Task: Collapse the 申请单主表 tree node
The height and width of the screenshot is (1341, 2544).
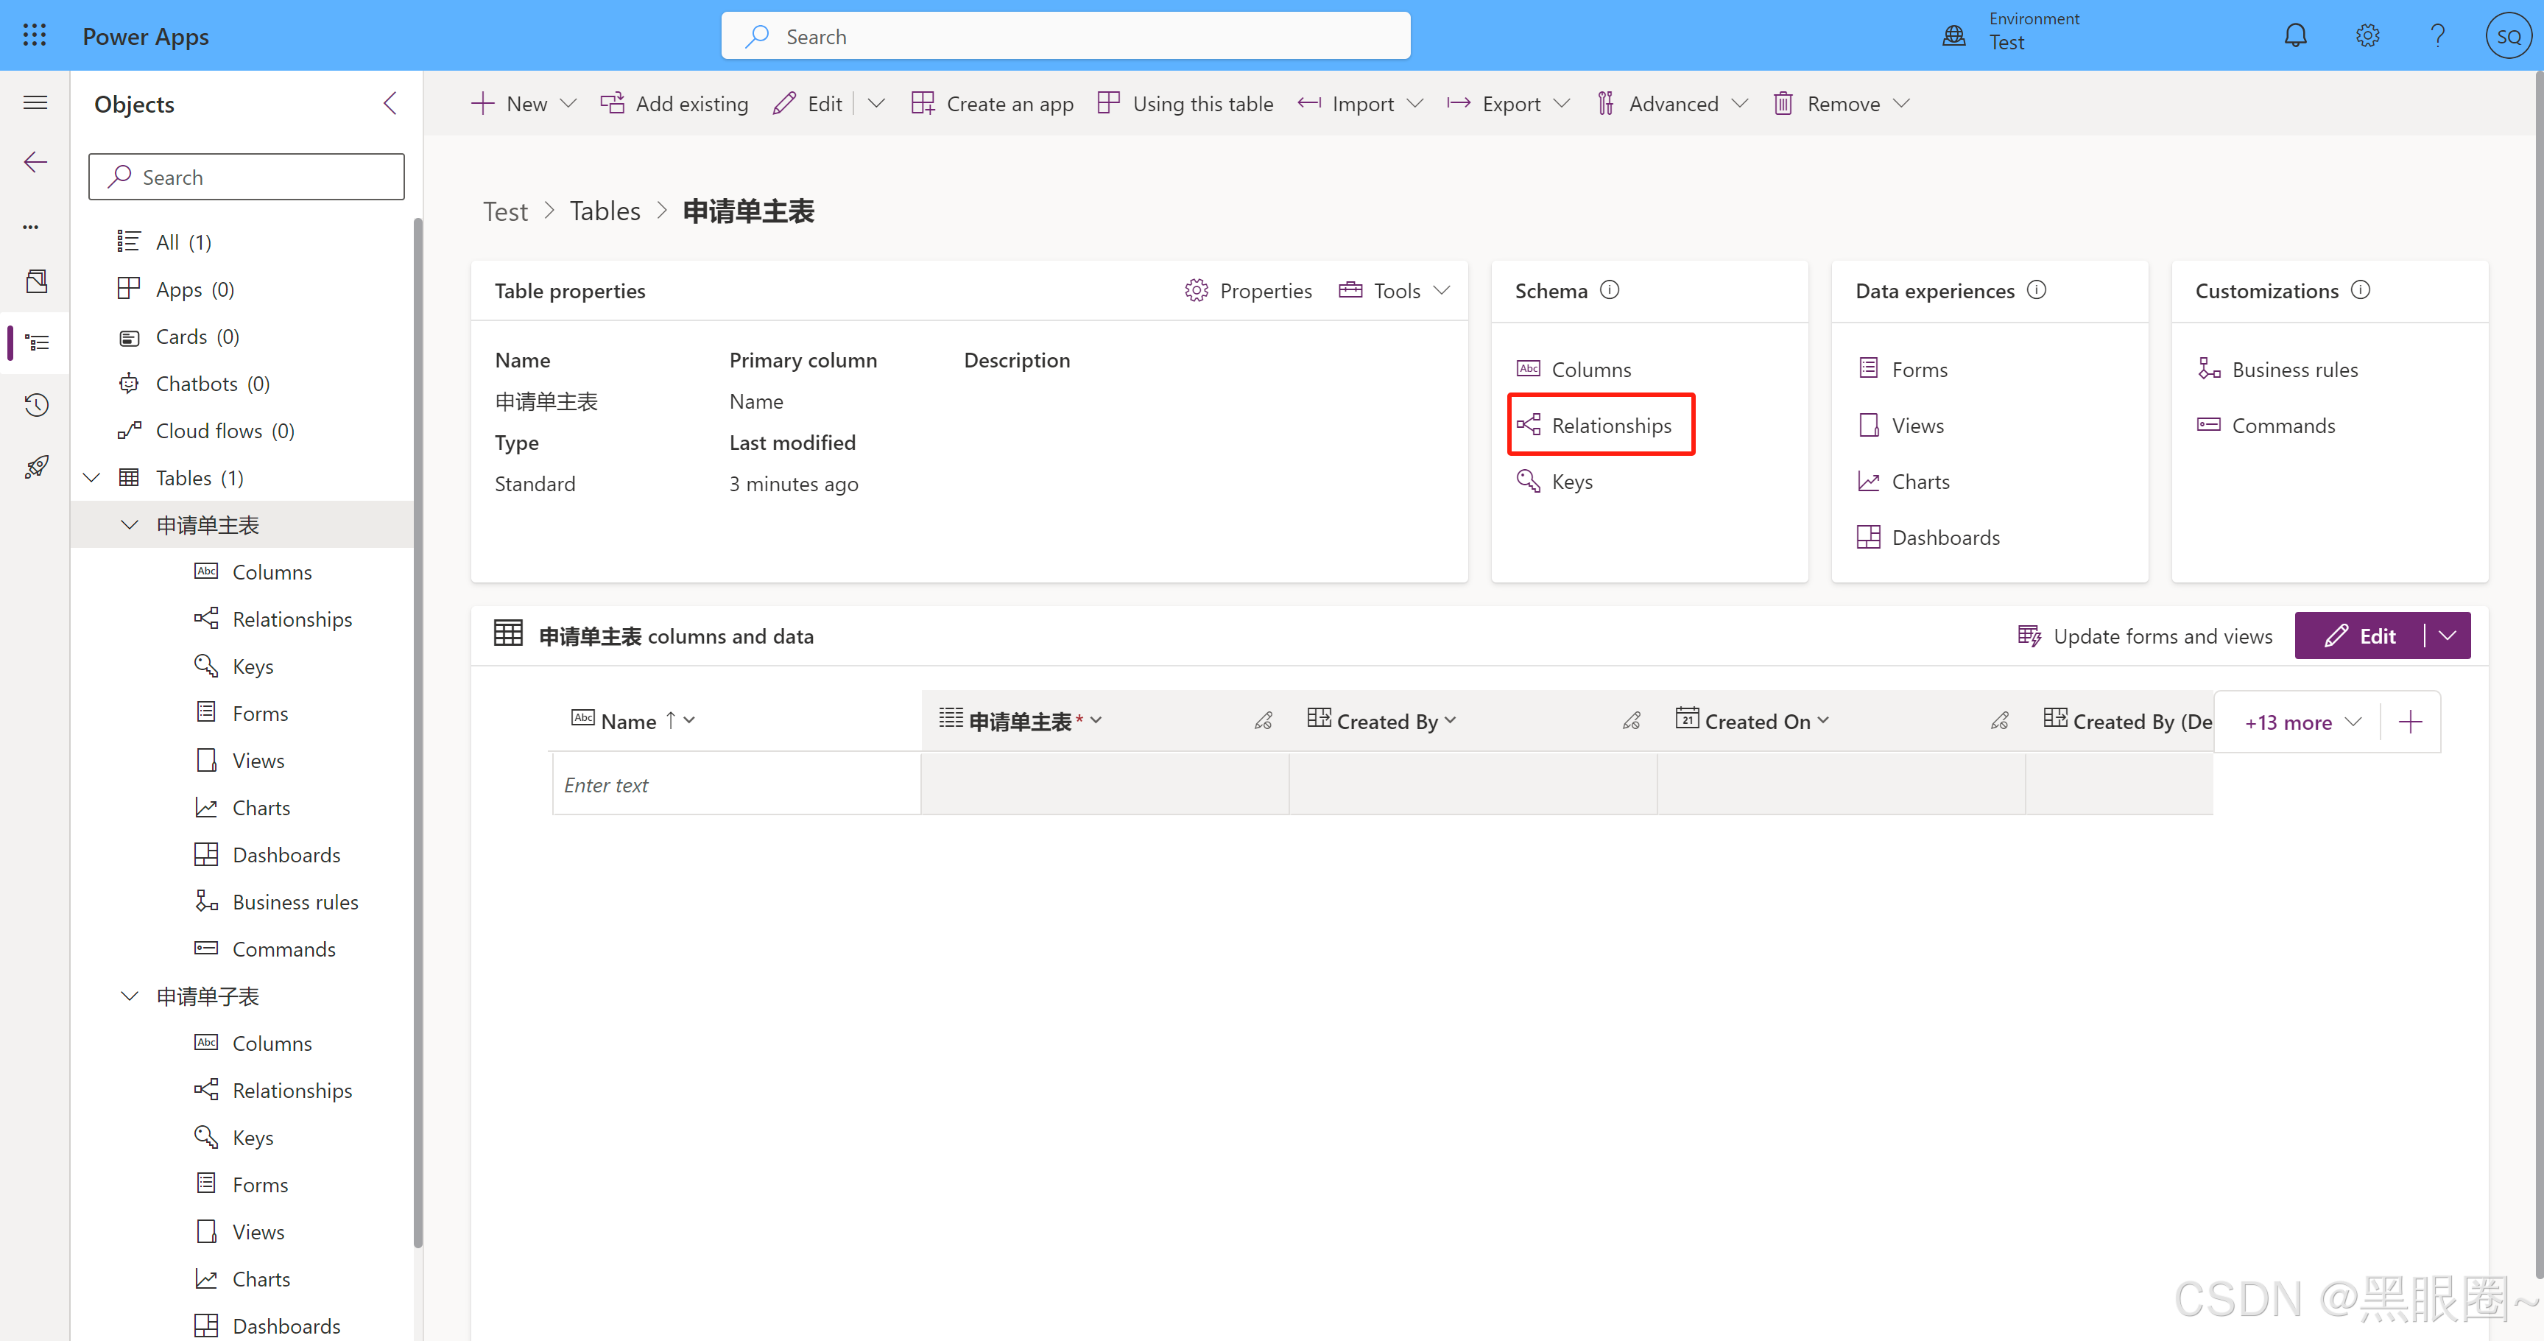Action: (x=130, y=524)
